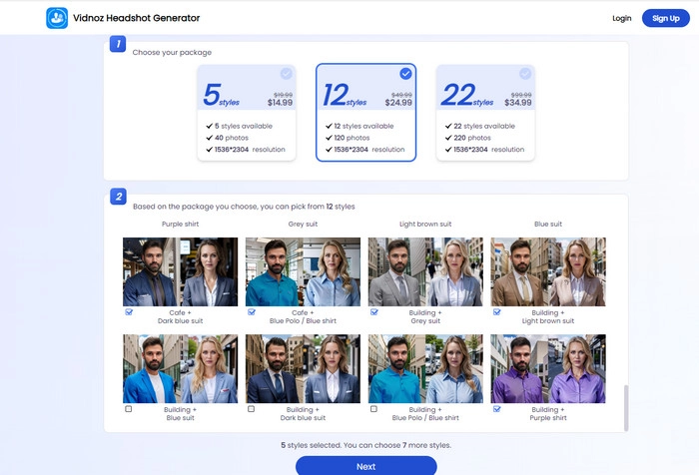
Task: Uncheck the Cafe + Blue Polo style checkbox
Action: tap(251, 312)
